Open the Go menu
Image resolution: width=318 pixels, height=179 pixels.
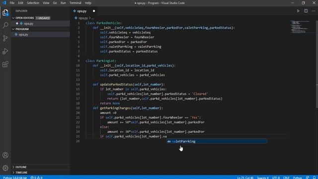[55, 3]
